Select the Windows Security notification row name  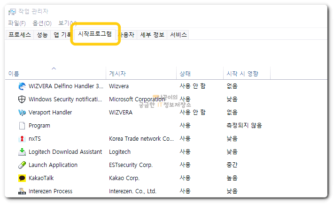(65, 99)
